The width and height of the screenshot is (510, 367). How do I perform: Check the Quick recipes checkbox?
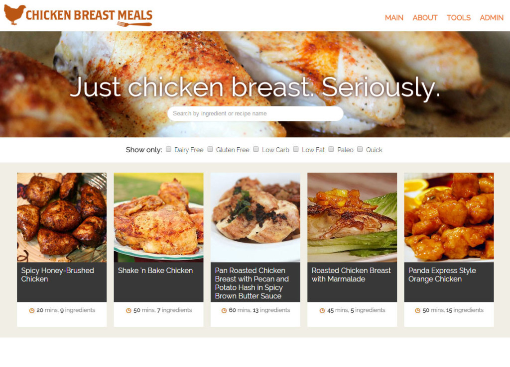360,149
